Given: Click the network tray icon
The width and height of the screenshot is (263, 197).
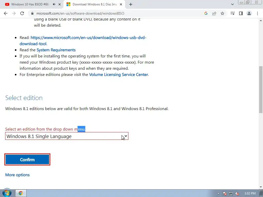Looking at the screenshot, I should click(x=231, y=193).
